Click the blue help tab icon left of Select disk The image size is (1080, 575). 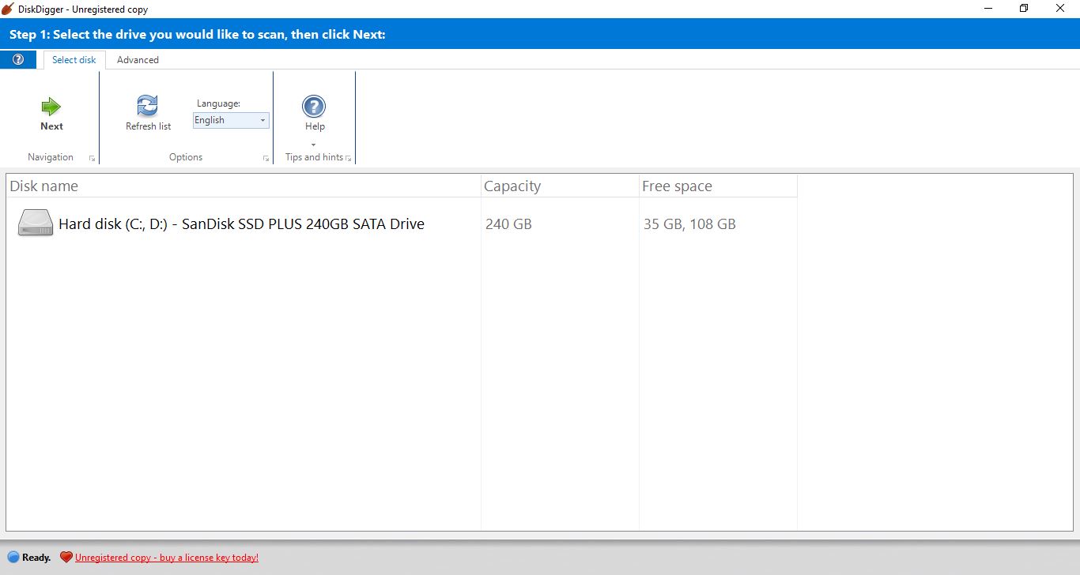coord(18,60)
